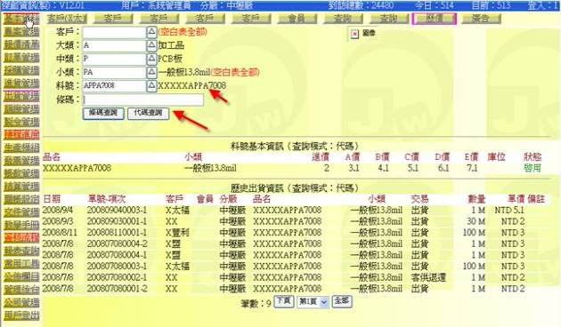Focus the empty 條碼 barcode input
The height and width of the screenshot is (327, 561).
point(143,100)
